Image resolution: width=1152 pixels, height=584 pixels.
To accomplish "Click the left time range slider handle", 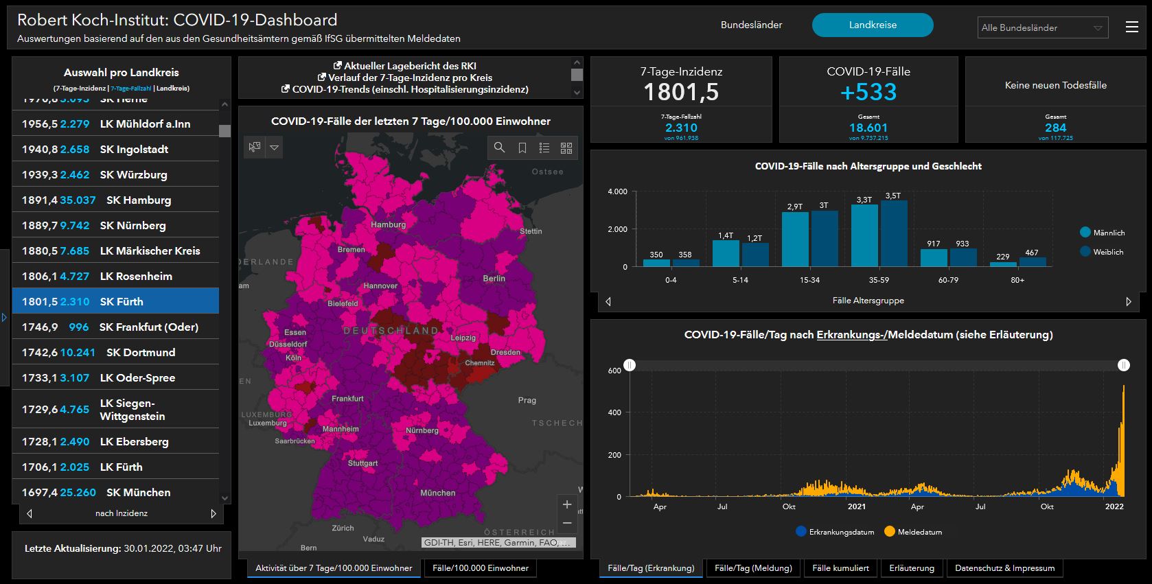I will coord(630,365).
